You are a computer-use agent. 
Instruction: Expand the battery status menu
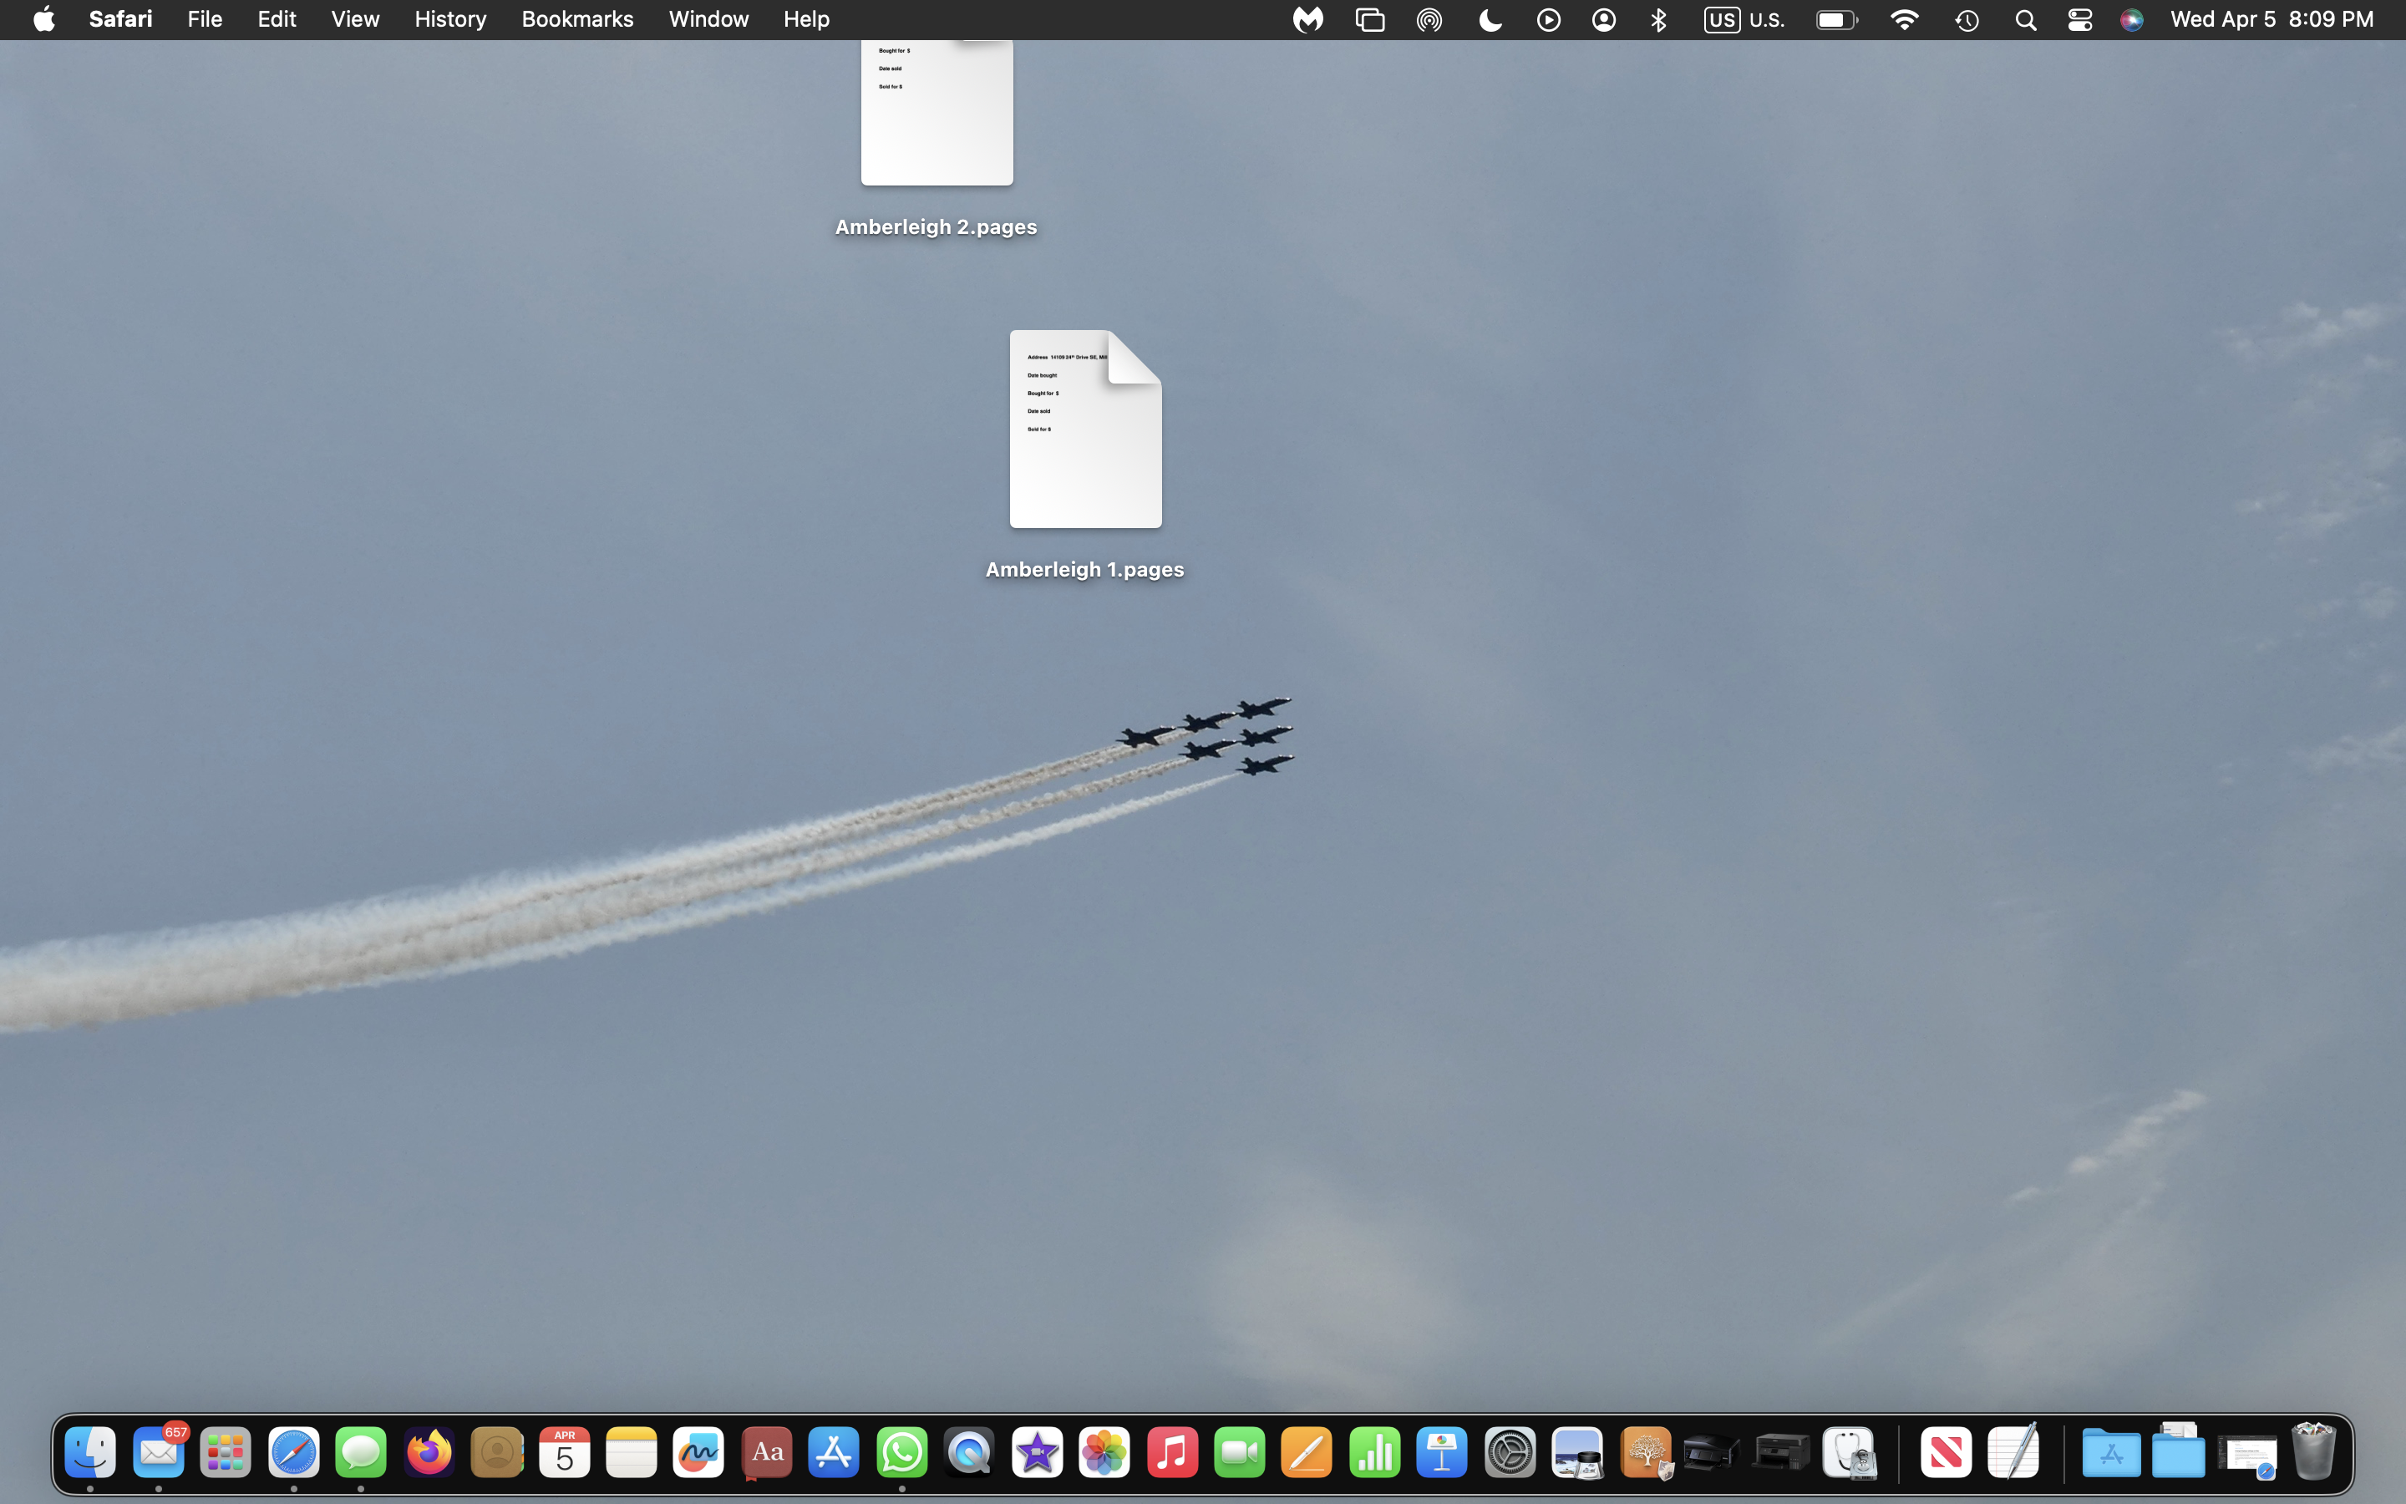[1836, 20]
